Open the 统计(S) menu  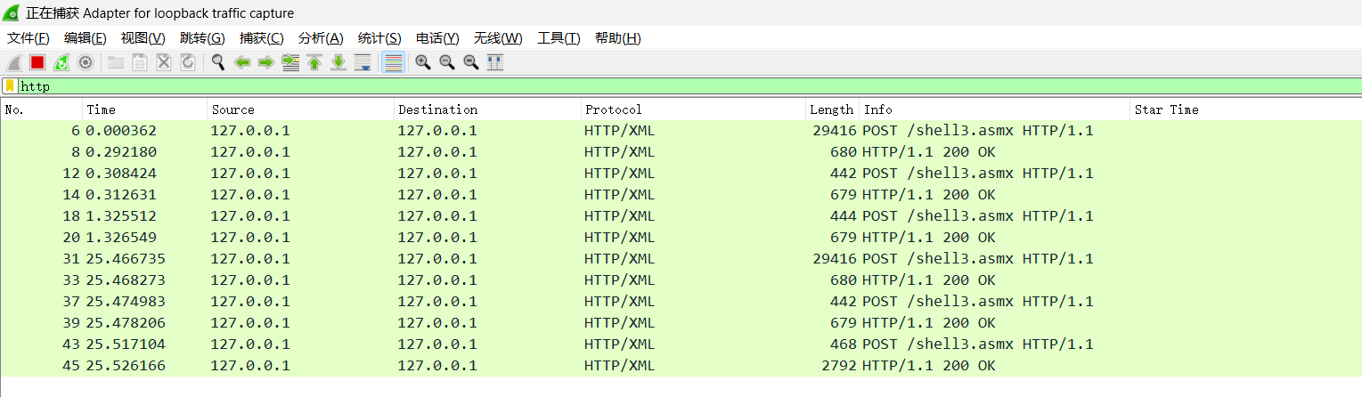pos(379,38)
